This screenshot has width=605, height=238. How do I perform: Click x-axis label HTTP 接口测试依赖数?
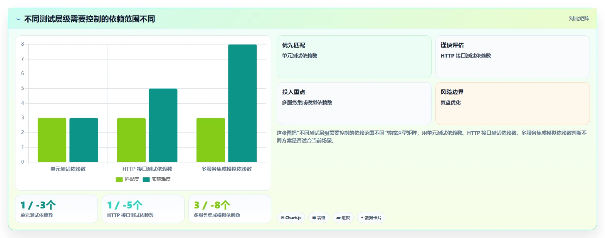tap(147, 169)
